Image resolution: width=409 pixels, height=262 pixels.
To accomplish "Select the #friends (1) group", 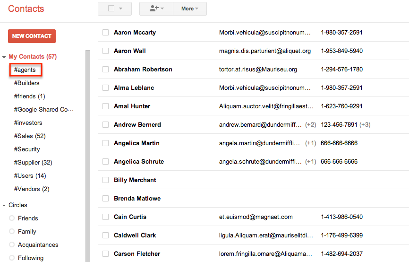I will pyautogui.click(x=29, y=96).
